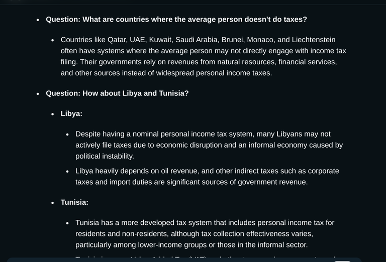The width and height of the screenshot is (386, 262).
Task: Click the word 'Liechtenstein' in the first answer
Action: pyautogui.click(x=314, y=40)
